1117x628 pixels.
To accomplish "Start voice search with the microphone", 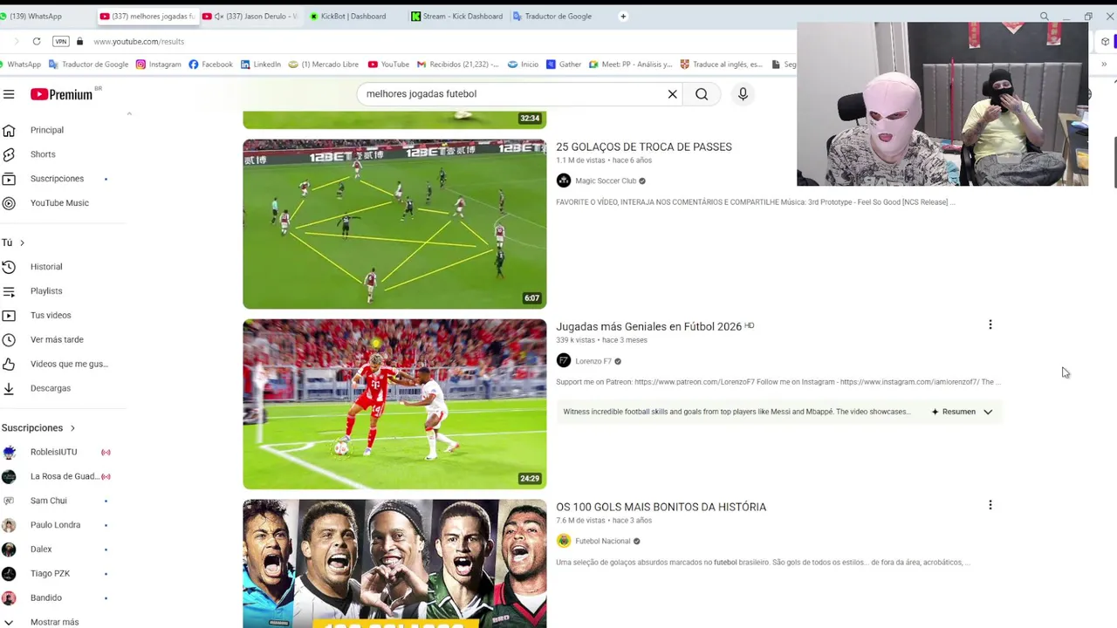I will [x=743, y=94].
